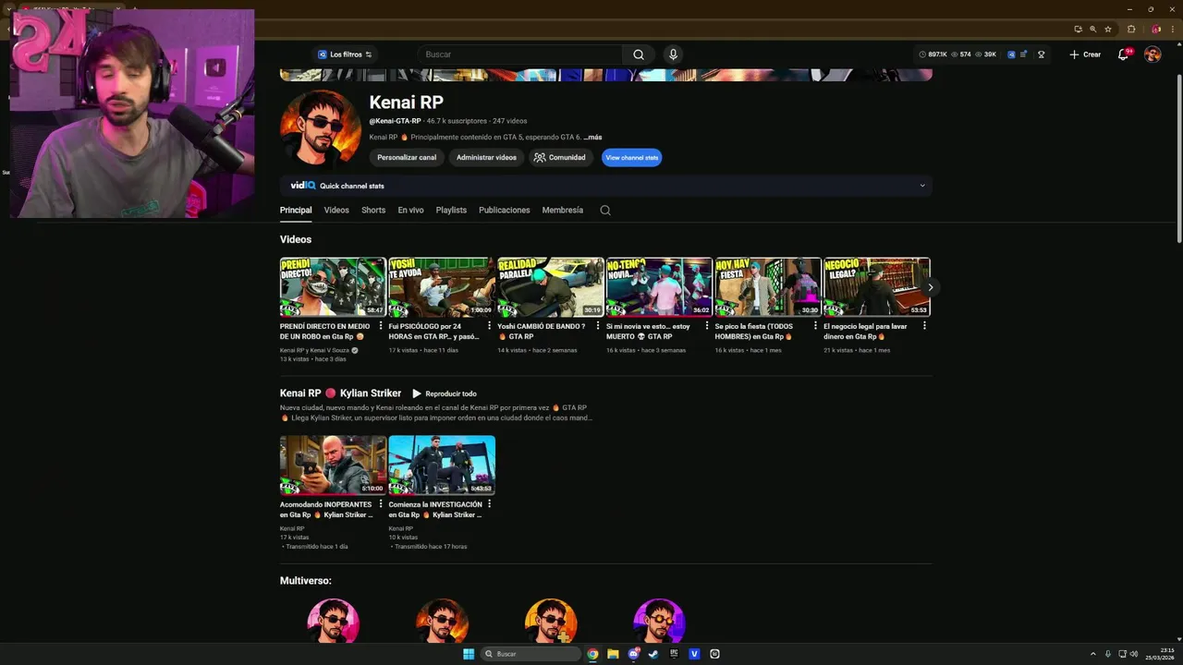Viewport: 1183px width, 665px height.
Task: Switch to the Shorts tab
Action: coord(373,210)
